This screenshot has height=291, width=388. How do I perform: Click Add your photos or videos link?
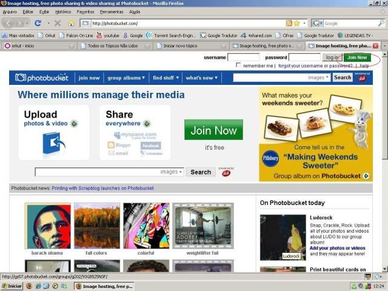pos(337,248)
